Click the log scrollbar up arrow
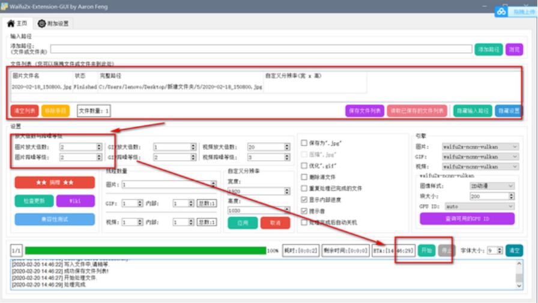Screen dimensions: 538x303 point(519,263)
